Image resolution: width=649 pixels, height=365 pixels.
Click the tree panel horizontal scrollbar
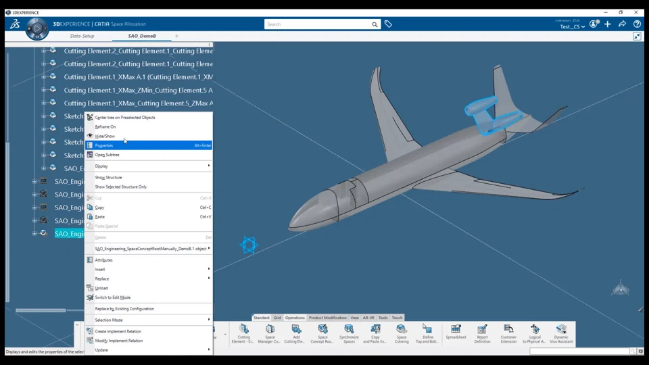tap(41, 310)
